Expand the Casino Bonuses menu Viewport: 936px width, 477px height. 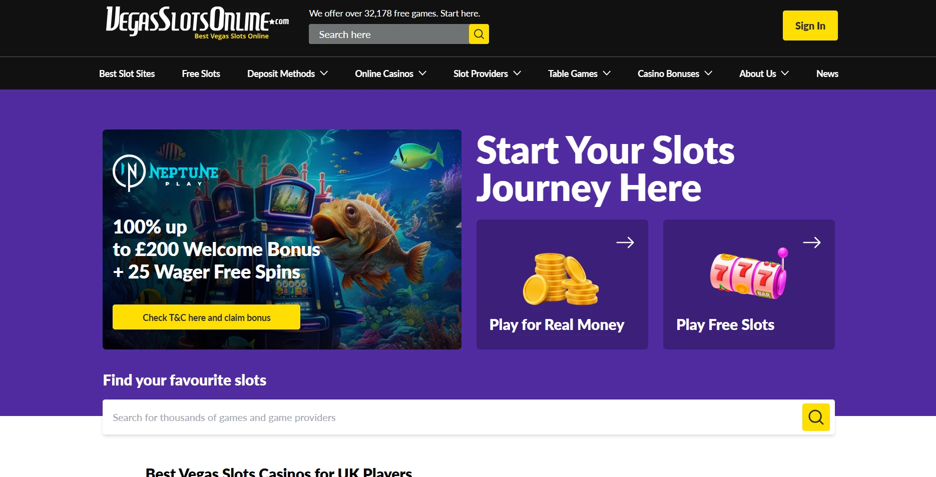pyautogui.click(x=675, y=73)
